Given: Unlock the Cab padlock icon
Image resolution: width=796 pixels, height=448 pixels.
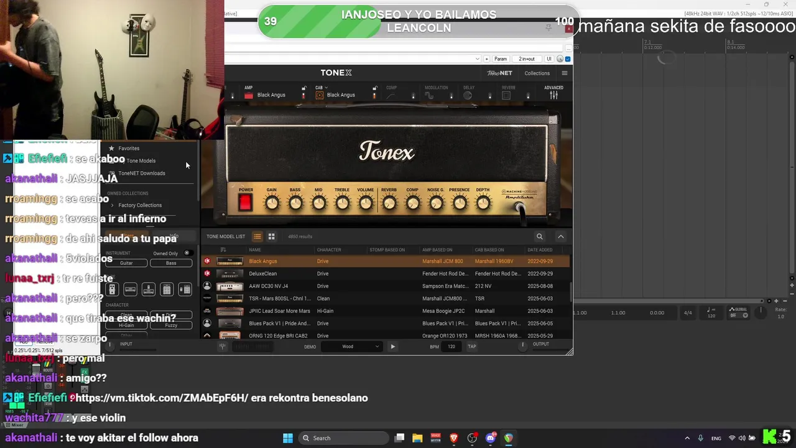Looking at the screenshot, I should click(374, 88).
